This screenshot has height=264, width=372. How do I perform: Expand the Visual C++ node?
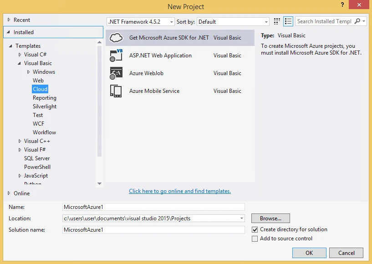tap(20, 141)
